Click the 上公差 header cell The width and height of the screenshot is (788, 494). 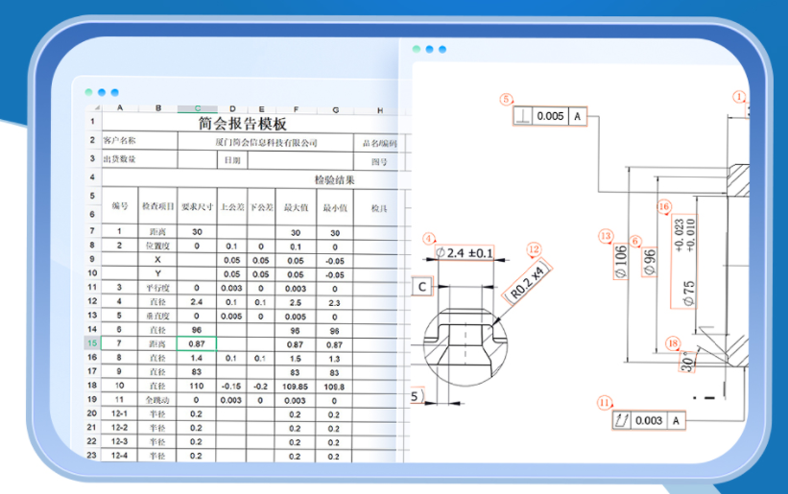tap(231, 207)
